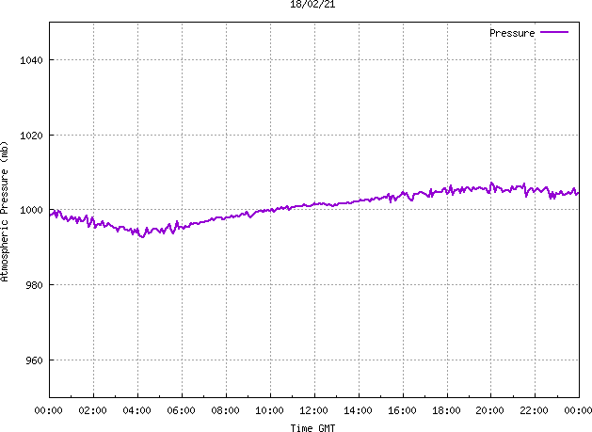Click the 02:00 time axis label

tap(93, 410)
